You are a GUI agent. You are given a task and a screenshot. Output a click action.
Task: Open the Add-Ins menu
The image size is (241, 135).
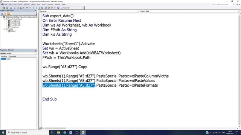[x=50, y=4]
